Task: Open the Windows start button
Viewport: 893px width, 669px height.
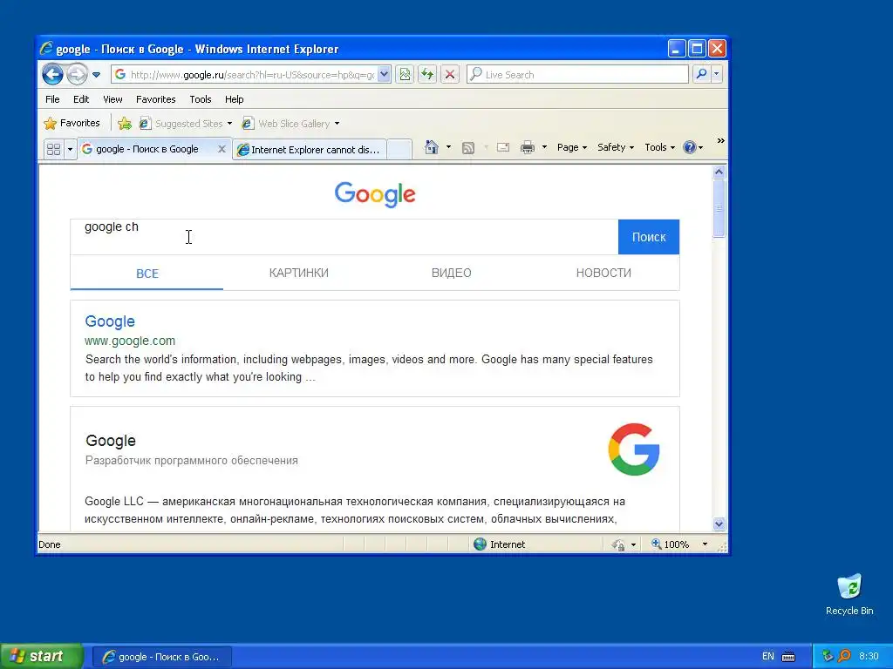Action: pos(41,657)
